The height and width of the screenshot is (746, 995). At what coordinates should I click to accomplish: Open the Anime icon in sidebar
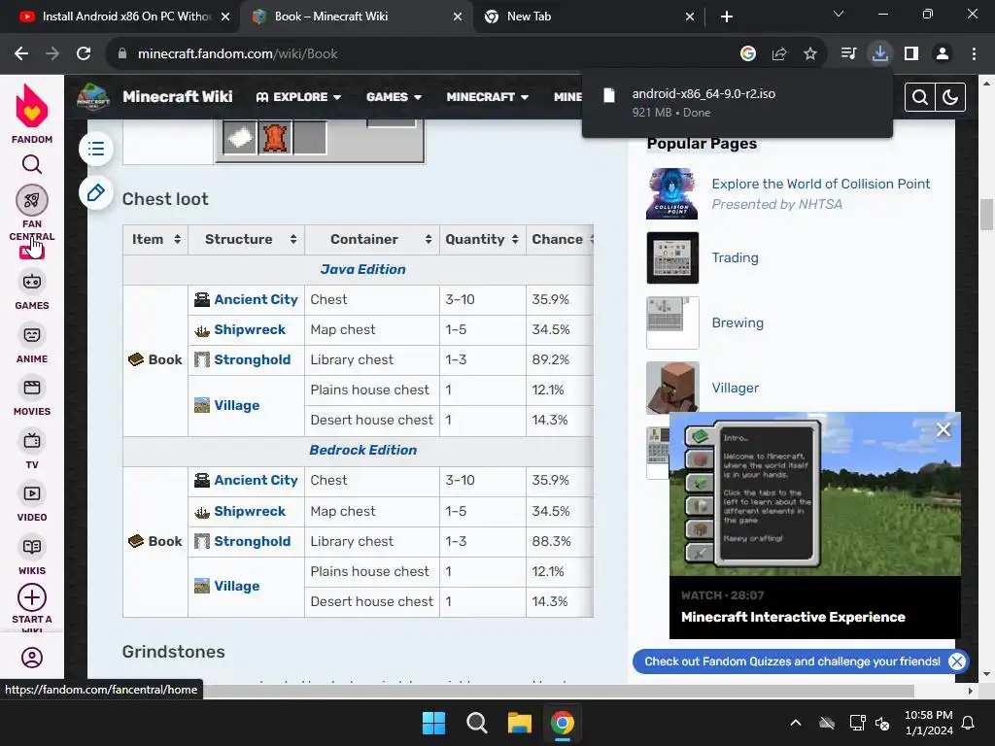click(x=32, y=335)
